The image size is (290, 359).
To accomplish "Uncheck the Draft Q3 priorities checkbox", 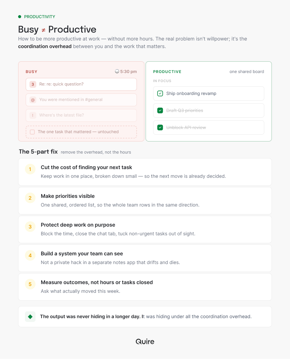I will tap(160, 110).
